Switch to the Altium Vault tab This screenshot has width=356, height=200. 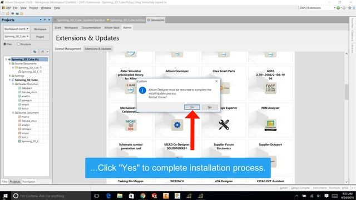112,28
